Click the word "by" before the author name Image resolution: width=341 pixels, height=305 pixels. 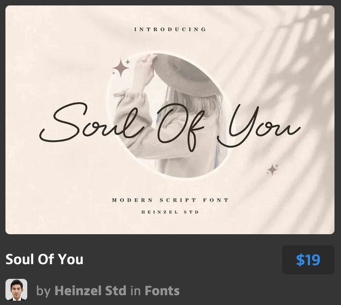44,291
